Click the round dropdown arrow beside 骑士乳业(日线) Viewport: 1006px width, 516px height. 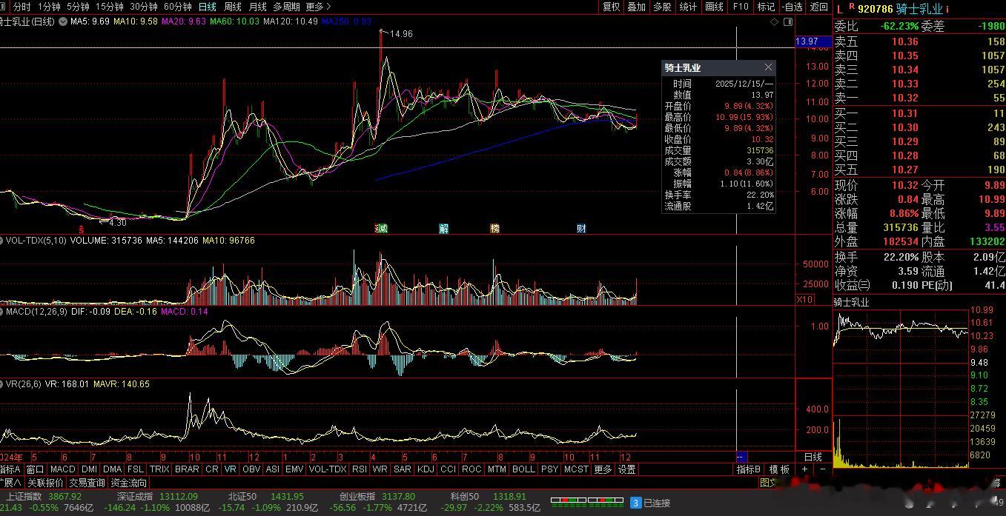[62, 21]
